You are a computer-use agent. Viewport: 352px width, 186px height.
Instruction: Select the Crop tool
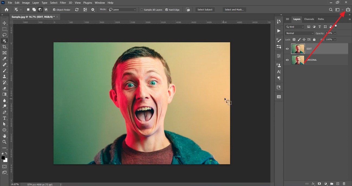4,46
